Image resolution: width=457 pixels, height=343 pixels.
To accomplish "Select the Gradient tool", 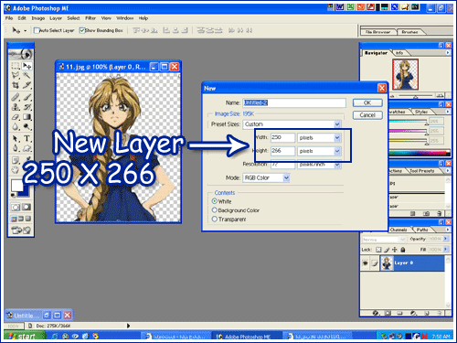I will [x=27, y=117].
